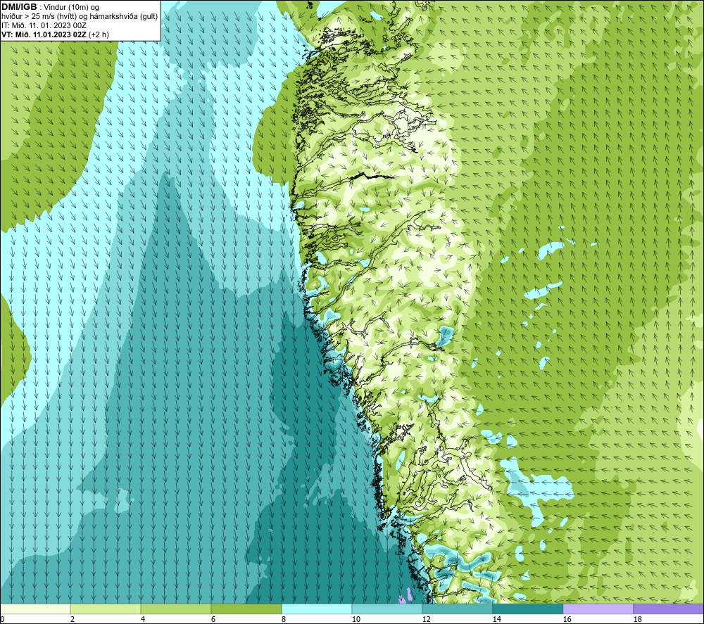
Task: Click the purple legend swatch above 18 m/s
Action: [x=668, y=609]
